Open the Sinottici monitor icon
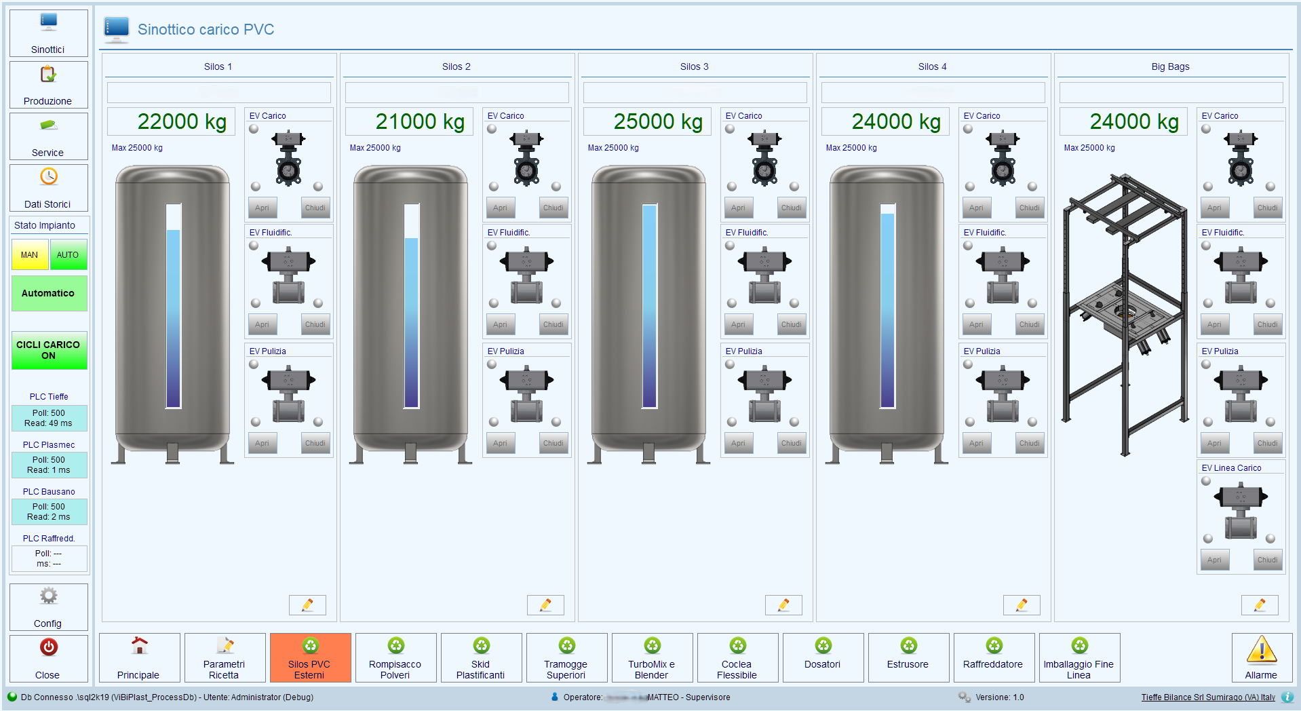The width and height of the screenshot is (1301, 711). coord(48,23)
